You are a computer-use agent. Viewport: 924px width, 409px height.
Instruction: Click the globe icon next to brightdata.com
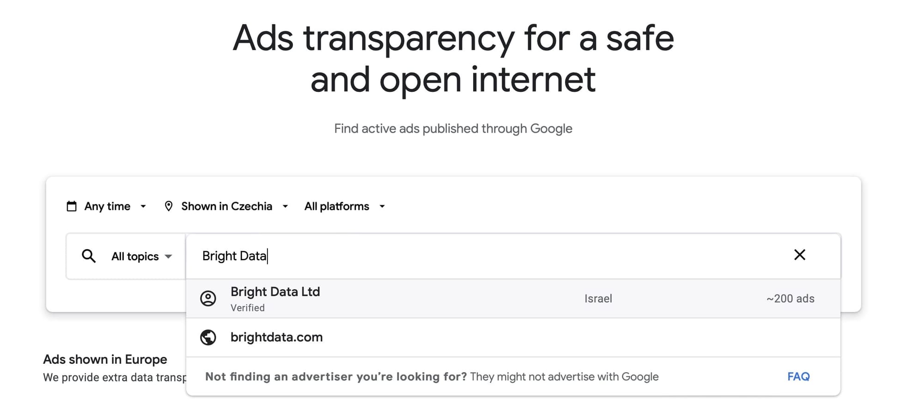208,337
